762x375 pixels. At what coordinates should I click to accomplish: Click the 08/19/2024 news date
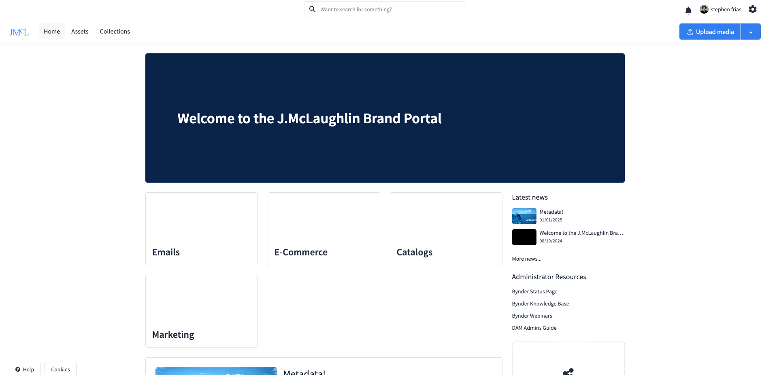click(551, 241)
